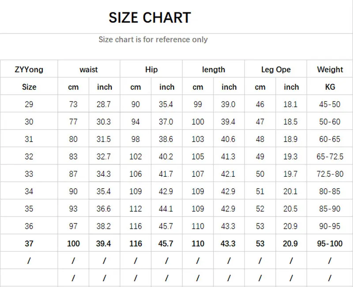Select the waist inch value 28.7
This screenshot has width=353, height=287.
point(104,104)
